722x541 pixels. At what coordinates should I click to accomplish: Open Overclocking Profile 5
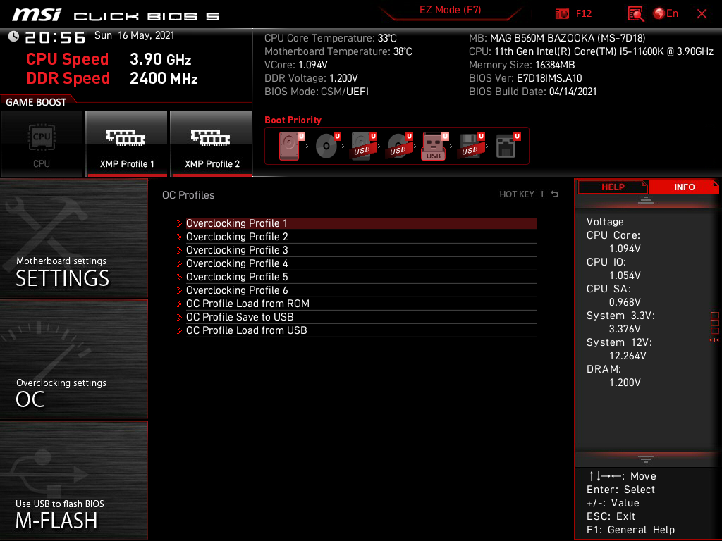click(361, 276)
